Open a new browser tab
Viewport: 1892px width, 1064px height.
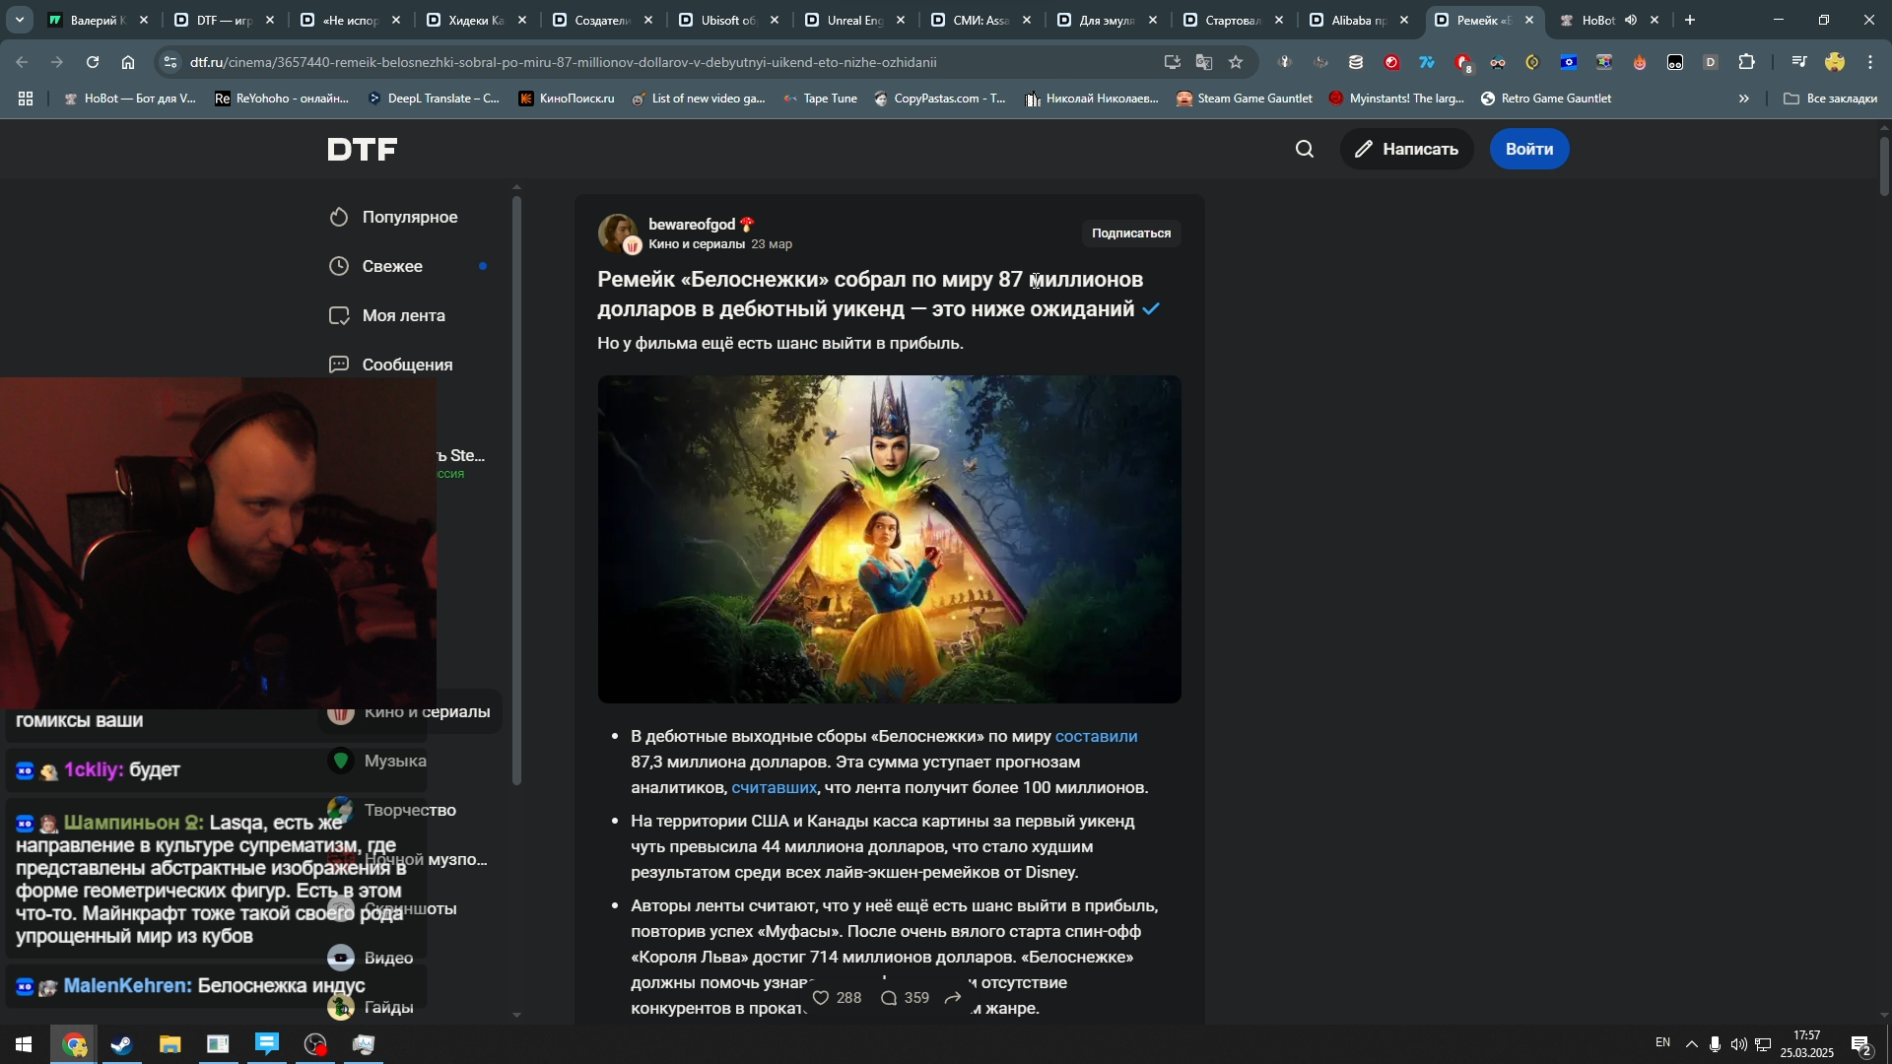[1690, 20]
